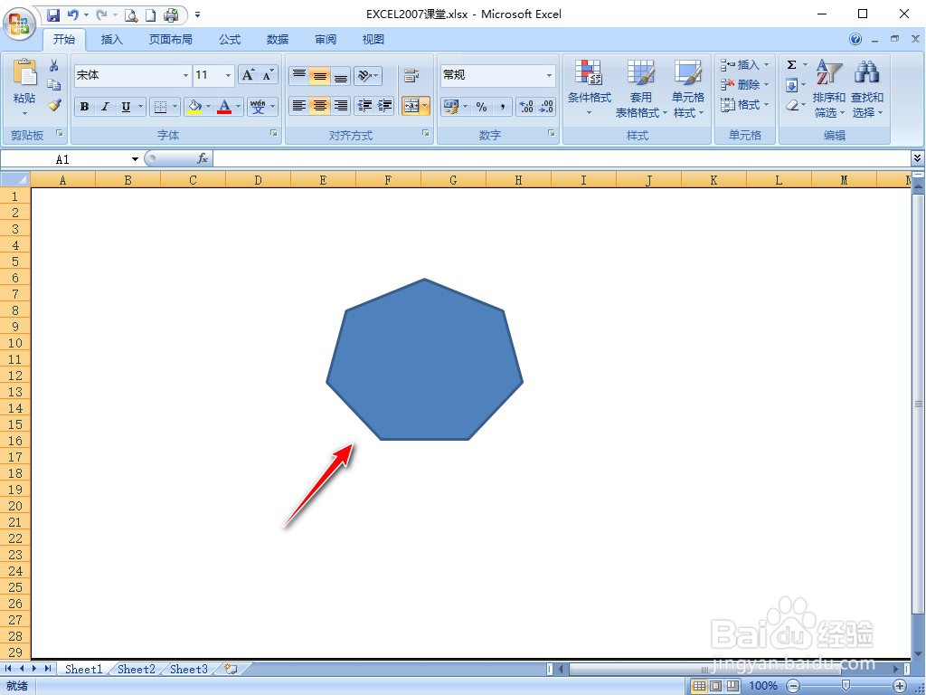The width and height of the screenshot is (926, 695).
Task: Toggle underline formatting
Action: [127, 107]
